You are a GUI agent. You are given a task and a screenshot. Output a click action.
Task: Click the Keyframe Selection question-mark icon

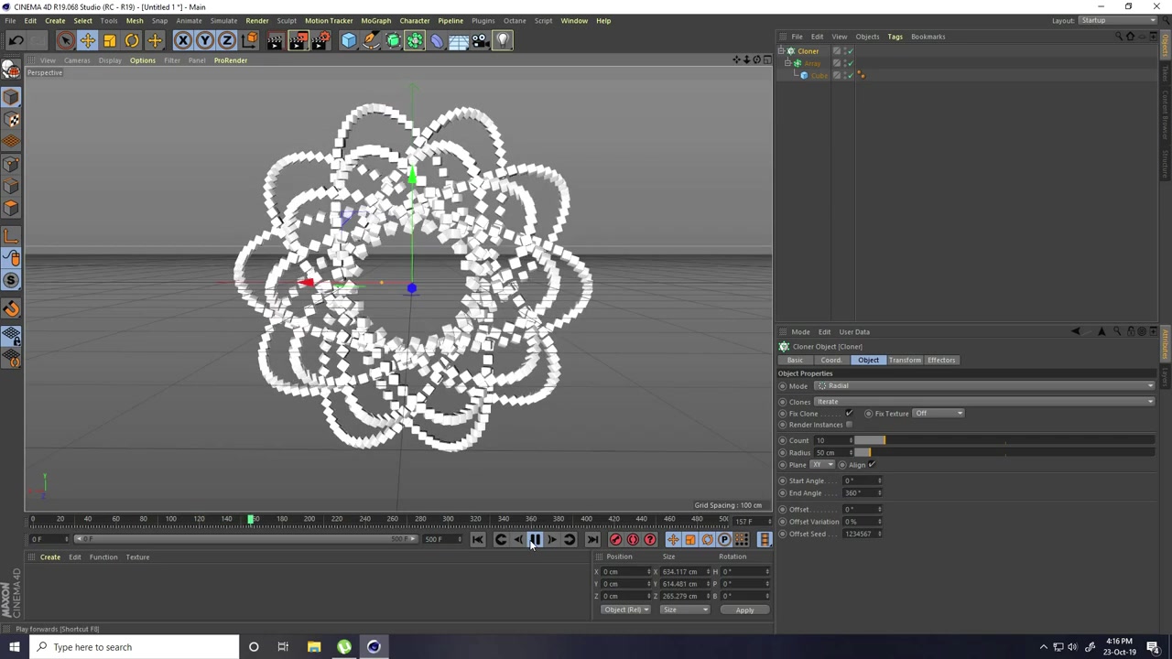[x=650, y=540]
